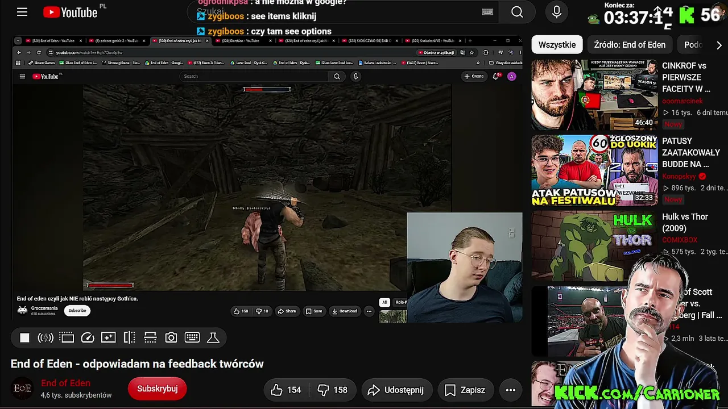Visit the Konopskyy channel link

tap(679, 176)
